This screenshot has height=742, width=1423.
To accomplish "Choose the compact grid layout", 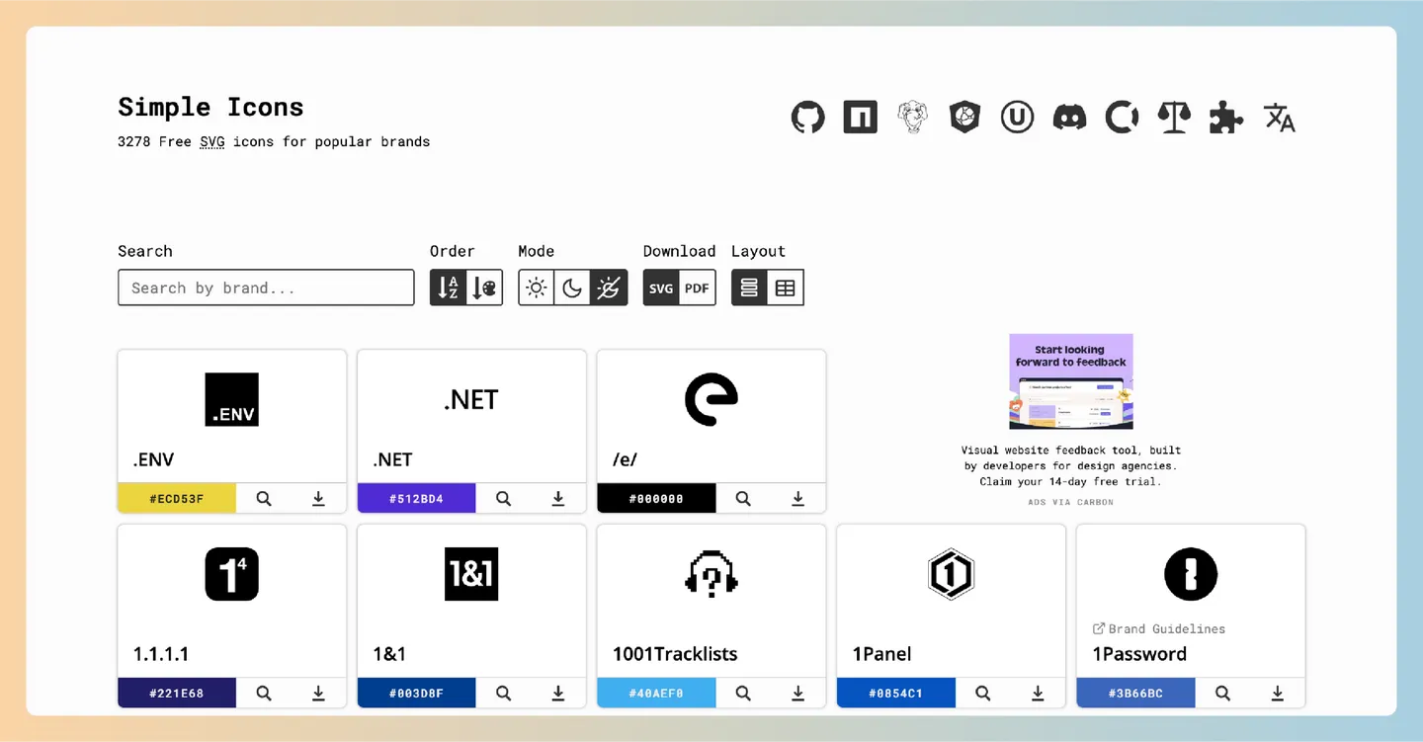I will tap(786, 288).
